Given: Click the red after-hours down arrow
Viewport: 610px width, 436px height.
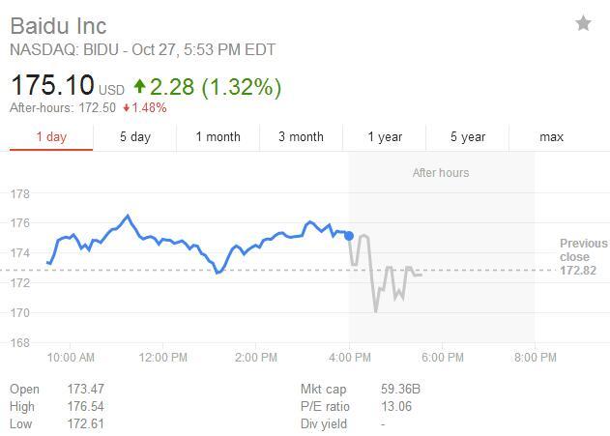Looking at the screenshot, I should tap(127, 107).
